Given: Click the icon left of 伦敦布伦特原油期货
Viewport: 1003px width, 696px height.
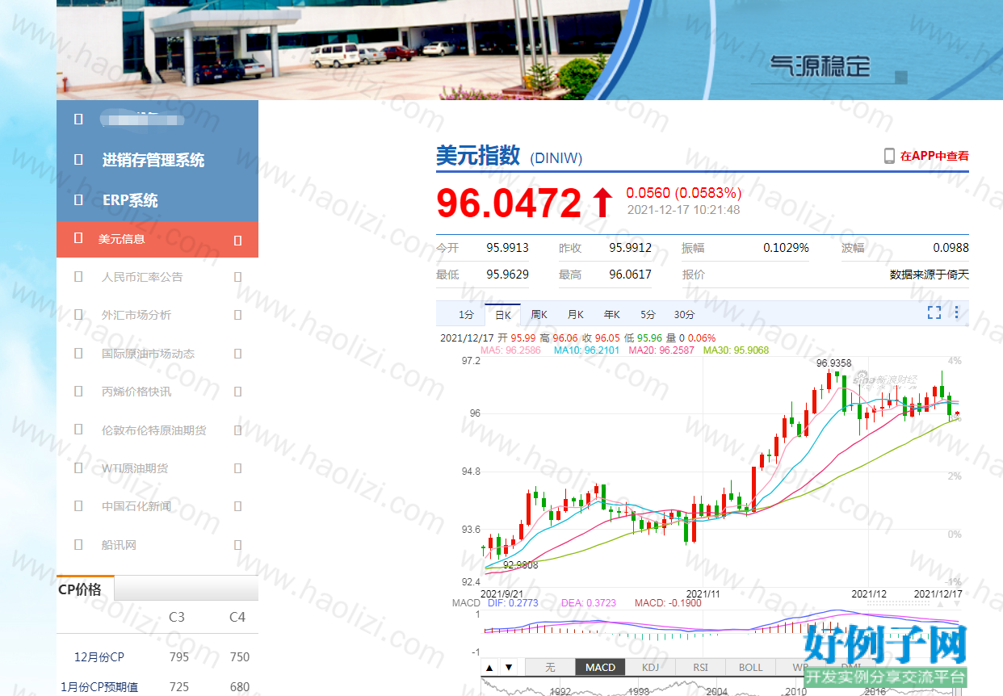Looking at the screenshot, I should pyautogui.click(x=78, y=430).
